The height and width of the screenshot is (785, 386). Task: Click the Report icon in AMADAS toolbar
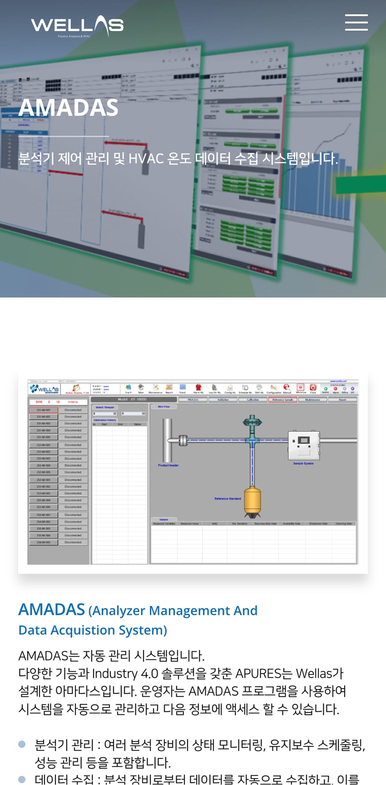pos(169,388)
